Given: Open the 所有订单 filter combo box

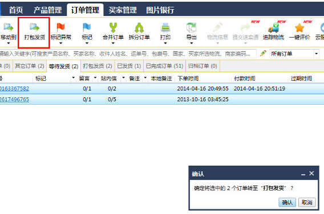Looking at the screenshot, I should (x=294, y=54).
